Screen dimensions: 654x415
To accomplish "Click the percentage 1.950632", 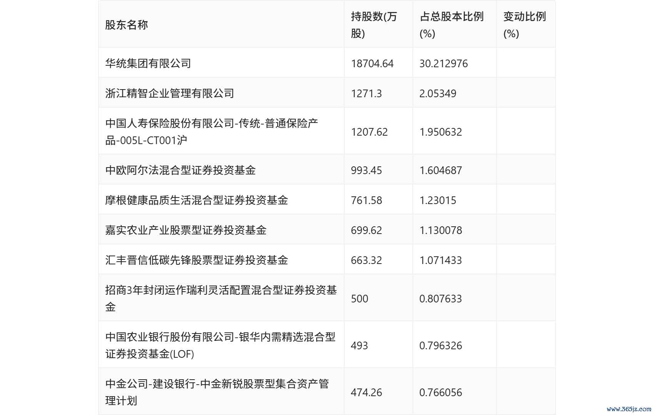I will 441,132.
